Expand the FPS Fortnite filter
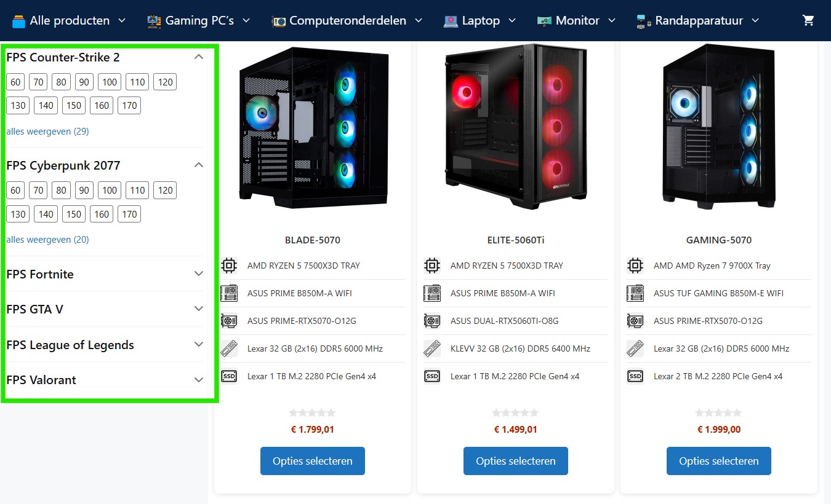The height and width of the screenshot is (504, 831). pyautogui.click(x=105, y=274)
